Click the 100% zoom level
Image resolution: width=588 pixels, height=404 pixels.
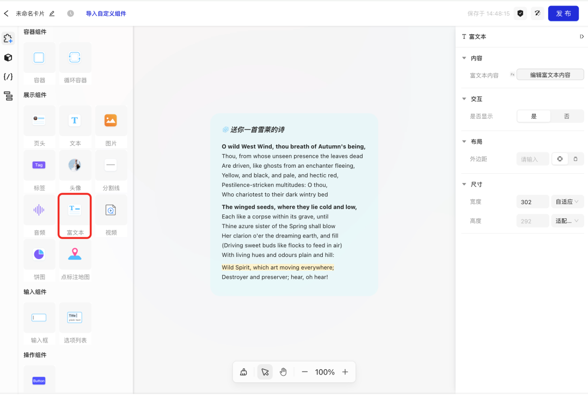(324, 372)
